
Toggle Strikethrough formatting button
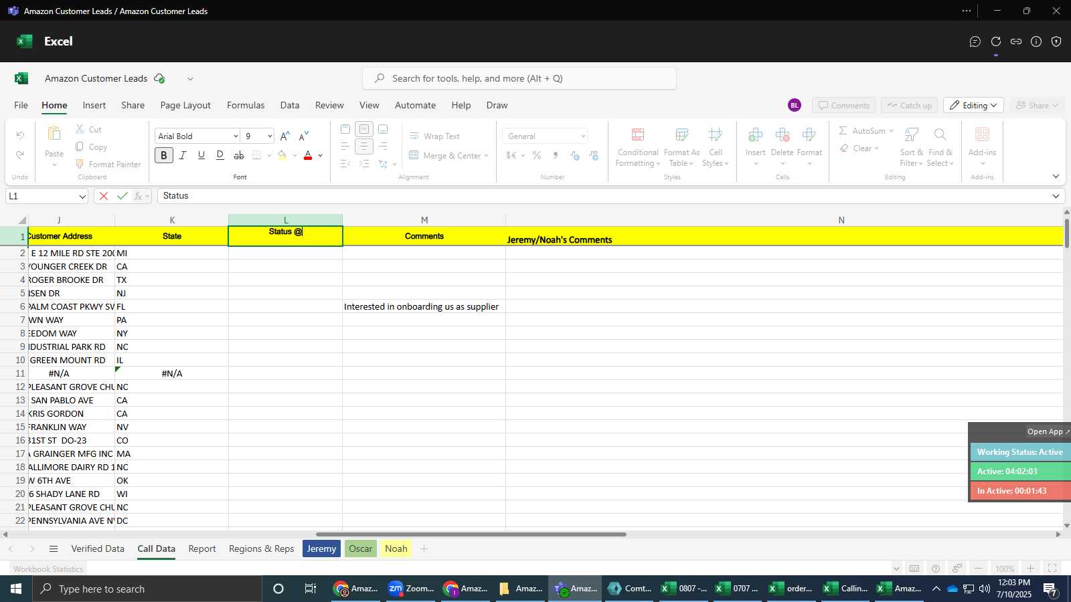(239, 155)
